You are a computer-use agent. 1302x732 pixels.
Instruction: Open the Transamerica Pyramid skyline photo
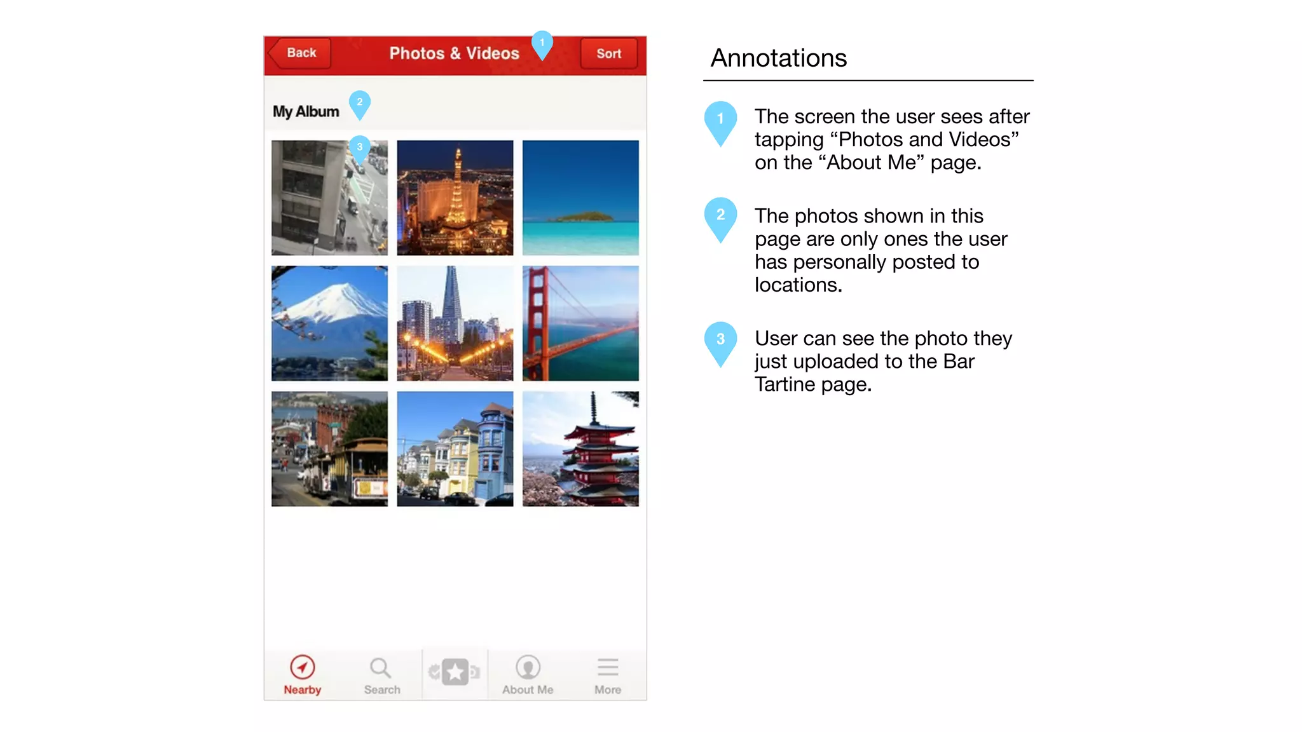pos(455,323)
